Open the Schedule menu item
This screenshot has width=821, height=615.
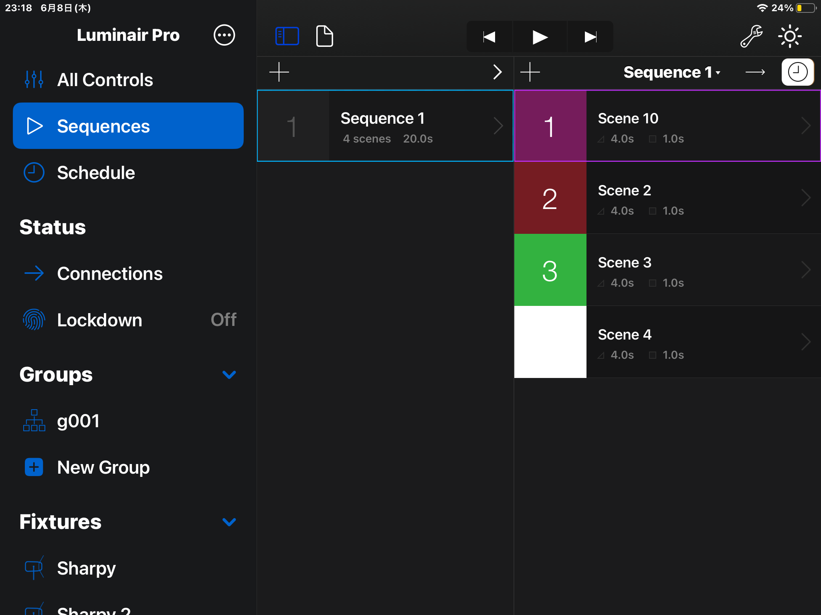(x=96, y=173)
